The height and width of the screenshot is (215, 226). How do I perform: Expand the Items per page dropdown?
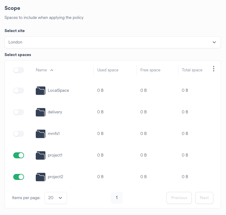[56, 198]
